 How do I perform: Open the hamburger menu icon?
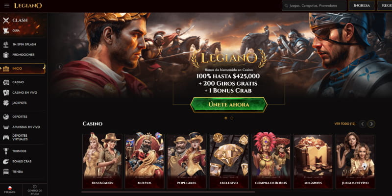(7, 5)
